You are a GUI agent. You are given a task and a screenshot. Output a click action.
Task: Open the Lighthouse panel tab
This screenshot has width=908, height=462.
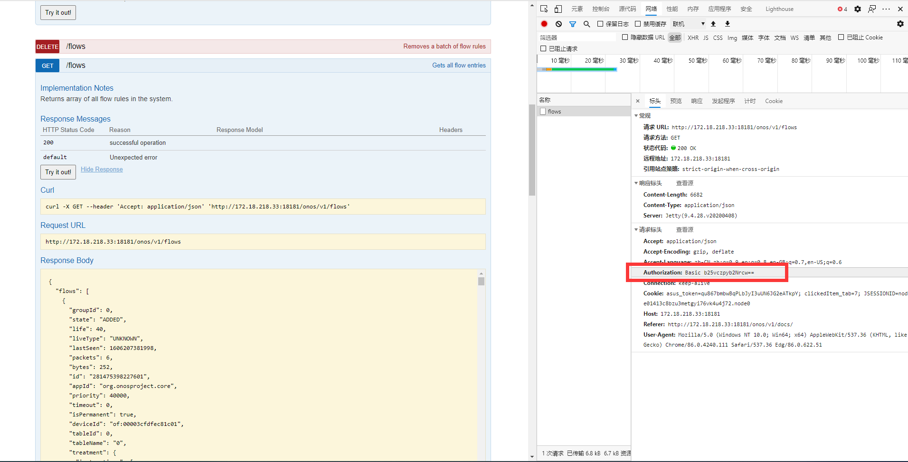pyautogui.click(x=779, y=9)
